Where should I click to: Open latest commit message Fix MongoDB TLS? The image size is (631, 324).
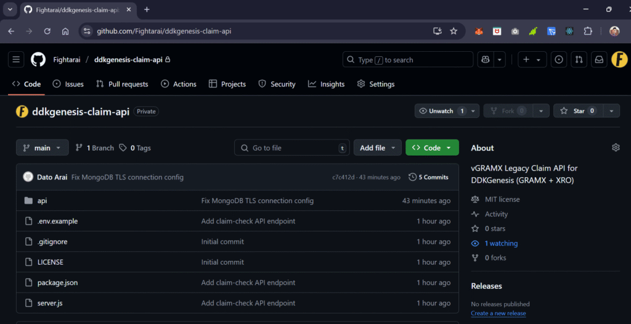click(x=127, y=177)
